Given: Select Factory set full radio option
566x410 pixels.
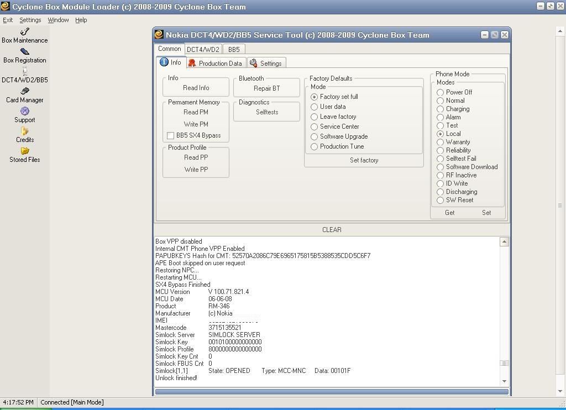Looking at the screenshot, I should 314,97.
